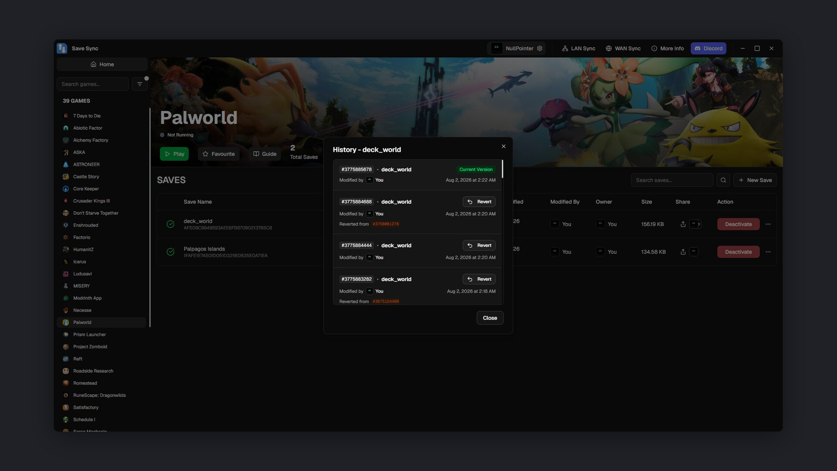Screen dimensions: 837x471
Task: Select Castle Story in game list
Action: [102, 177]
